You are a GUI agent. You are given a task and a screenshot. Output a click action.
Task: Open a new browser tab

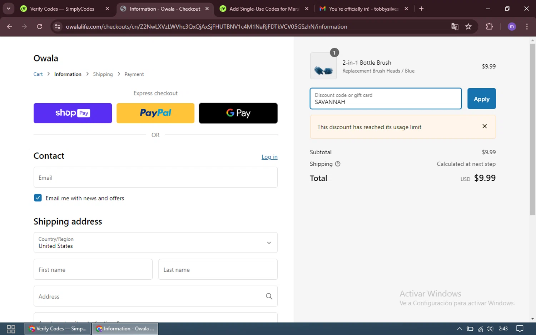pyautogui.click(x=421, y=9)
